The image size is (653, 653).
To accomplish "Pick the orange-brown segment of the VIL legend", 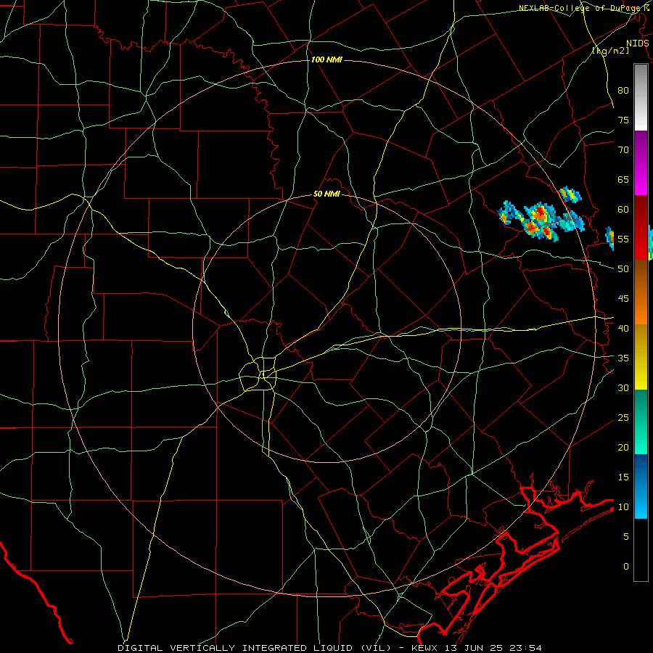I will point(641,292).
